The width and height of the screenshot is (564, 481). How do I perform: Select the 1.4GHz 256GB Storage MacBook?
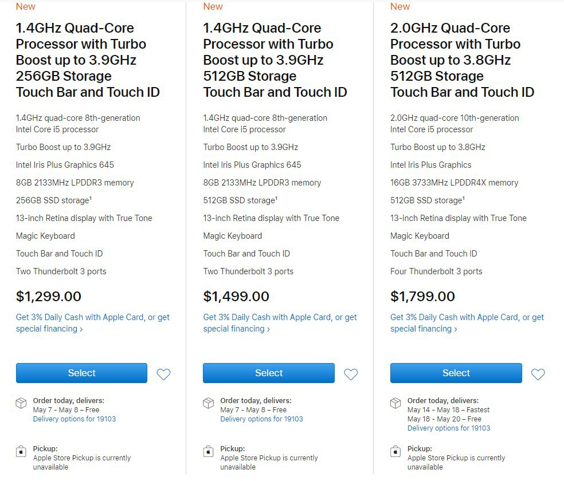[81, 373]
